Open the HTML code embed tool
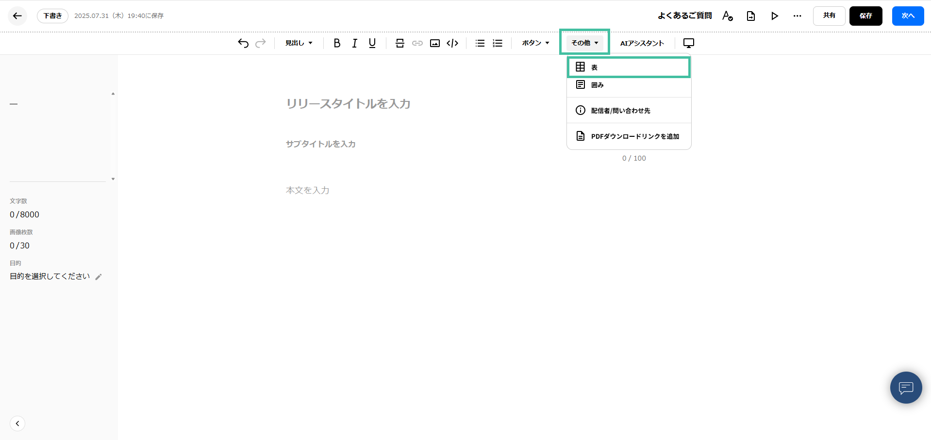Viewport: 931px width, 440px height. [452, 43]
